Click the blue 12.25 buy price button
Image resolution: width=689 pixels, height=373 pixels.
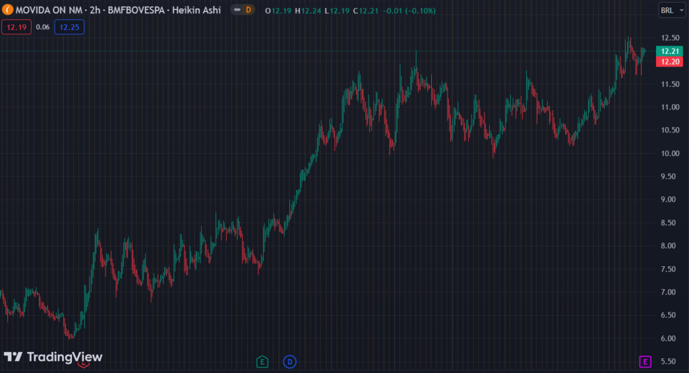click(x=69, y=27)
